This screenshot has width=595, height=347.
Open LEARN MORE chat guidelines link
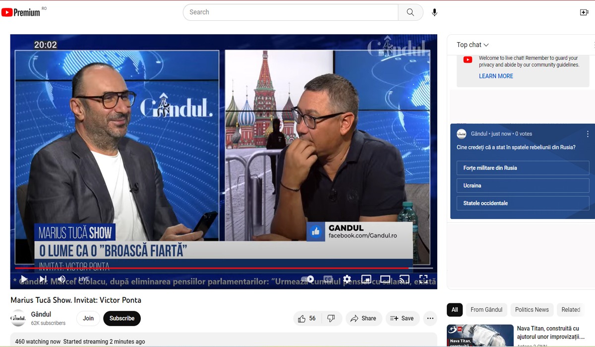coord(496,76)
